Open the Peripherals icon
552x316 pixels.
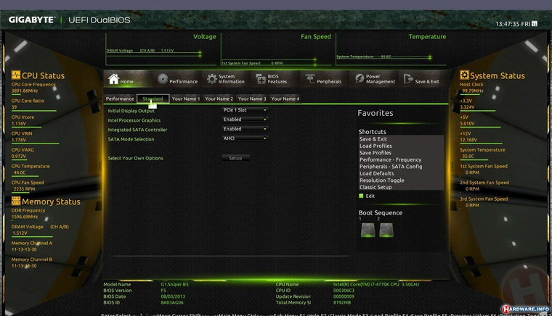click(x=310, y=79)
